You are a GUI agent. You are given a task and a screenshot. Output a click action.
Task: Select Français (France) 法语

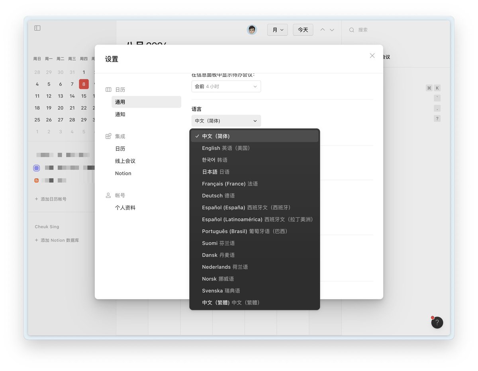(x=255, y=184)
